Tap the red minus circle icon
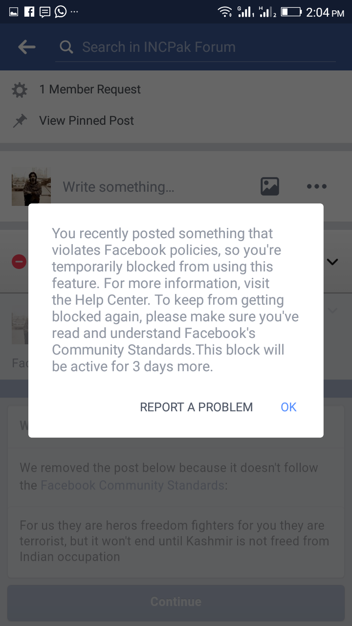Viewport: 352px width, 626px height. point(19,262)
